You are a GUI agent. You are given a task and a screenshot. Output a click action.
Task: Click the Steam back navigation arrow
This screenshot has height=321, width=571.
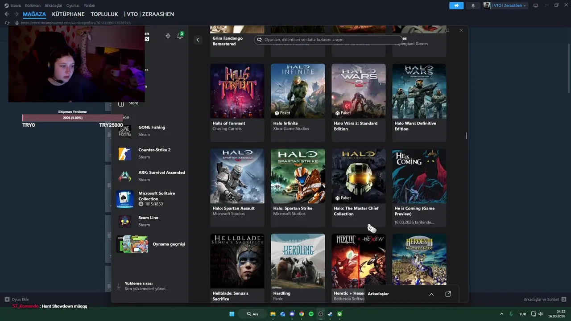click(7, 14)
